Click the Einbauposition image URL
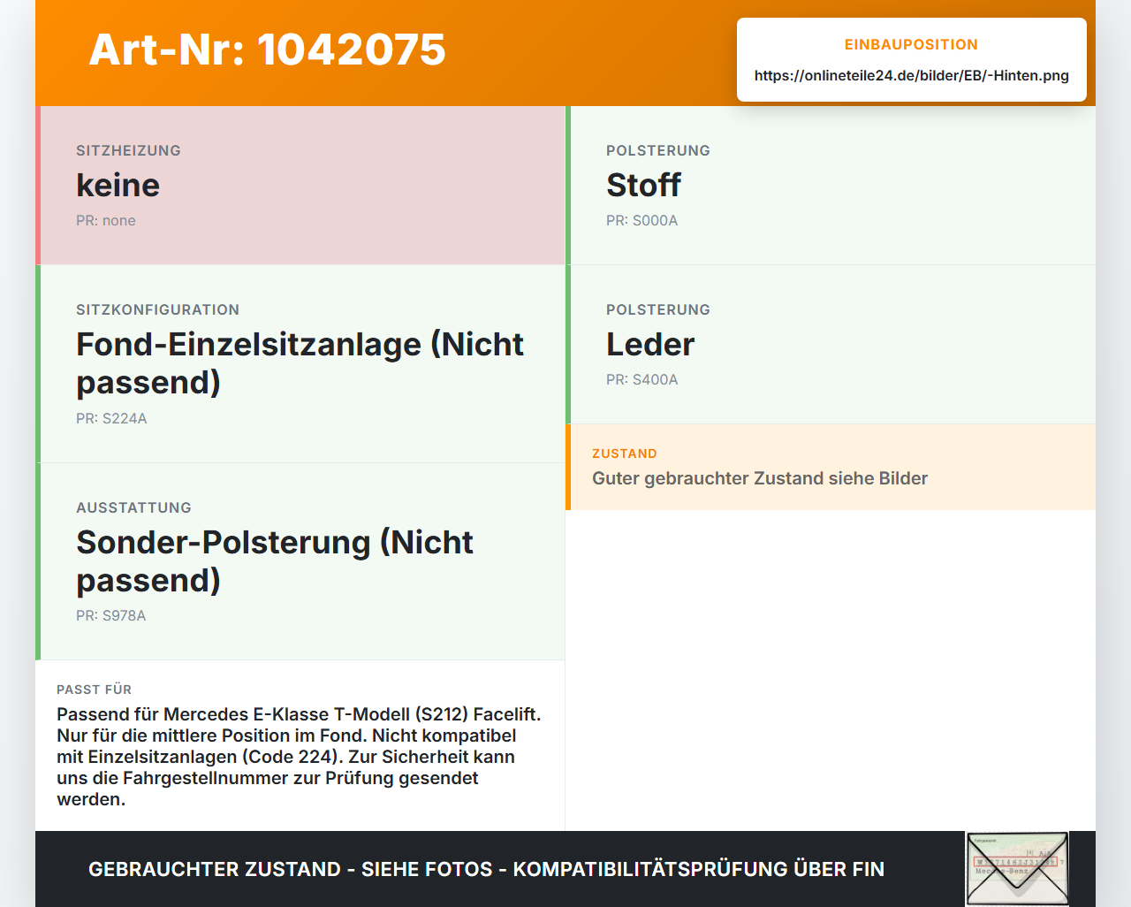Viewport: 1131px width, 907px height. 911,75
